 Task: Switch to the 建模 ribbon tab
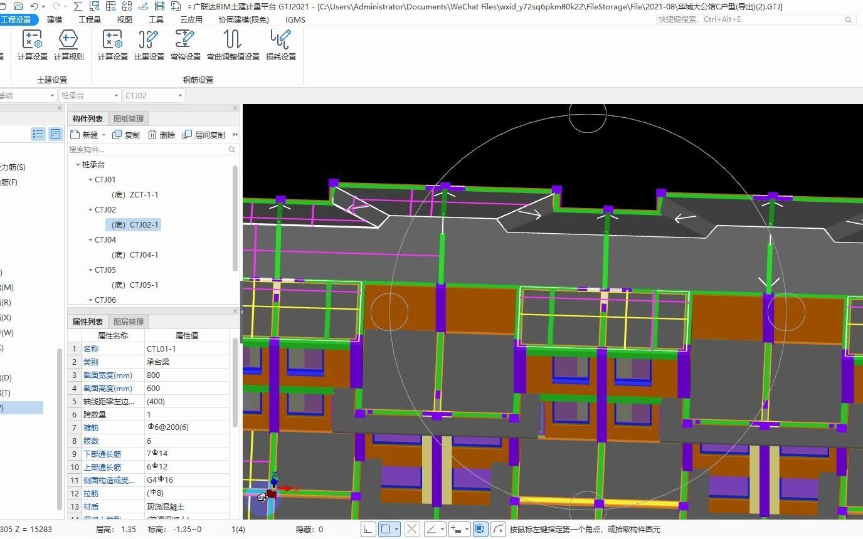point(55,19)
